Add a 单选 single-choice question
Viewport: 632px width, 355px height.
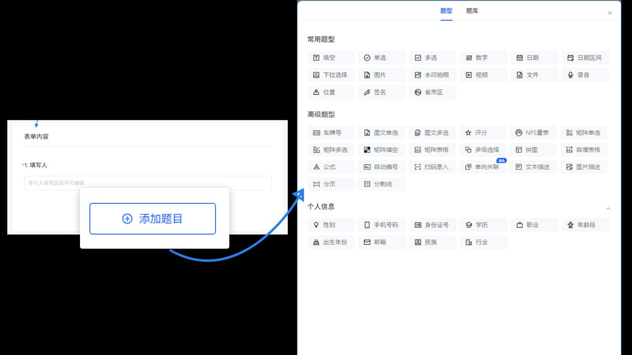coord(382,58)
